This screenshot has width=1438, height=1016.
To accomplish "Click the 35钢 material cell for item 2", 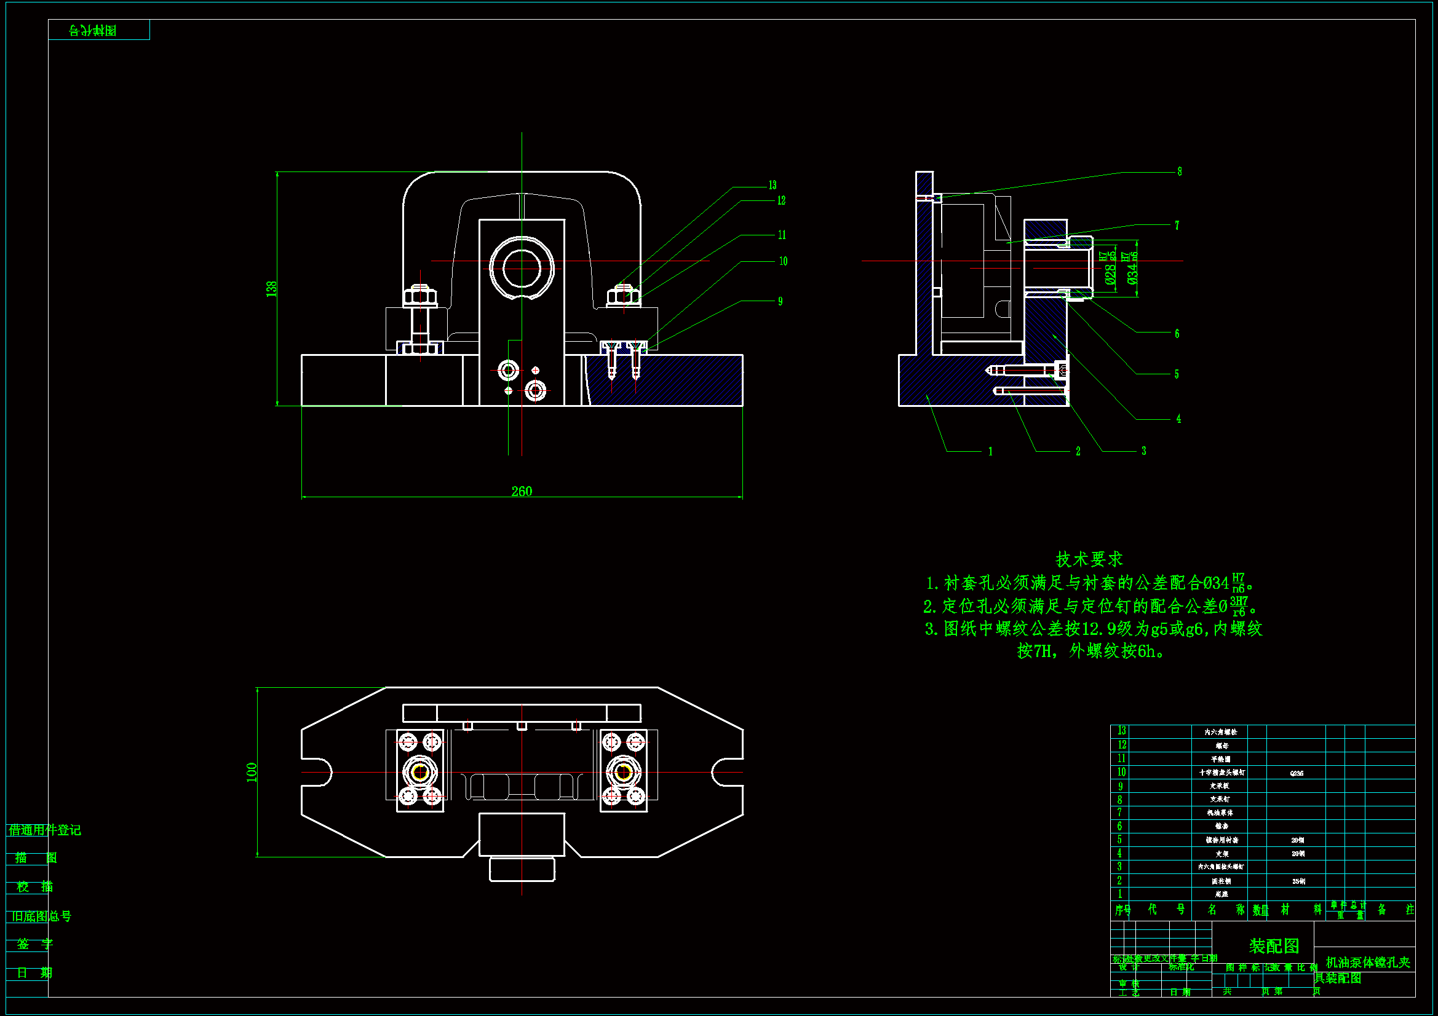I will (x=1298, y=881).
